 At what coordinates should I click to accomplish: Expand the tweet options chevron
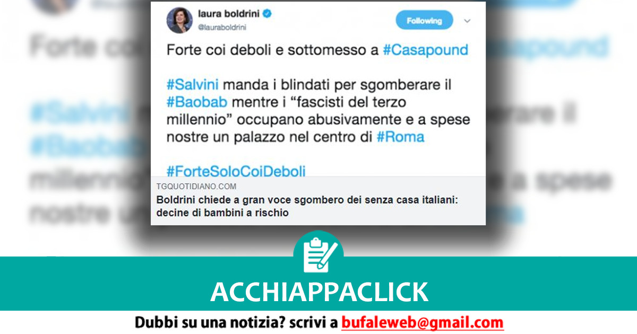467,21
